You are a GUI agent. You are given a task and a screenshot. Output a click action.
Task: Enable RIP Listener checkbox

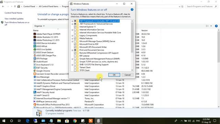pos(75,56)
